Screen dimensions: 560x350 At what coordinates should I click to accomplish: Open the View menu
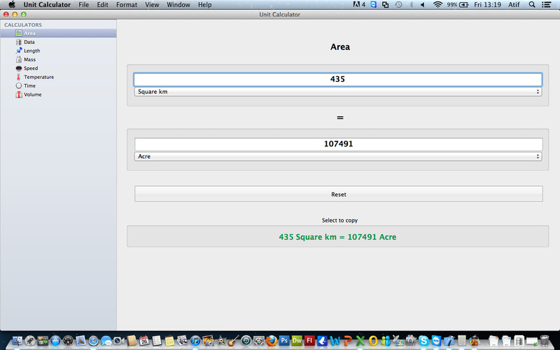[x=152, y=5]
